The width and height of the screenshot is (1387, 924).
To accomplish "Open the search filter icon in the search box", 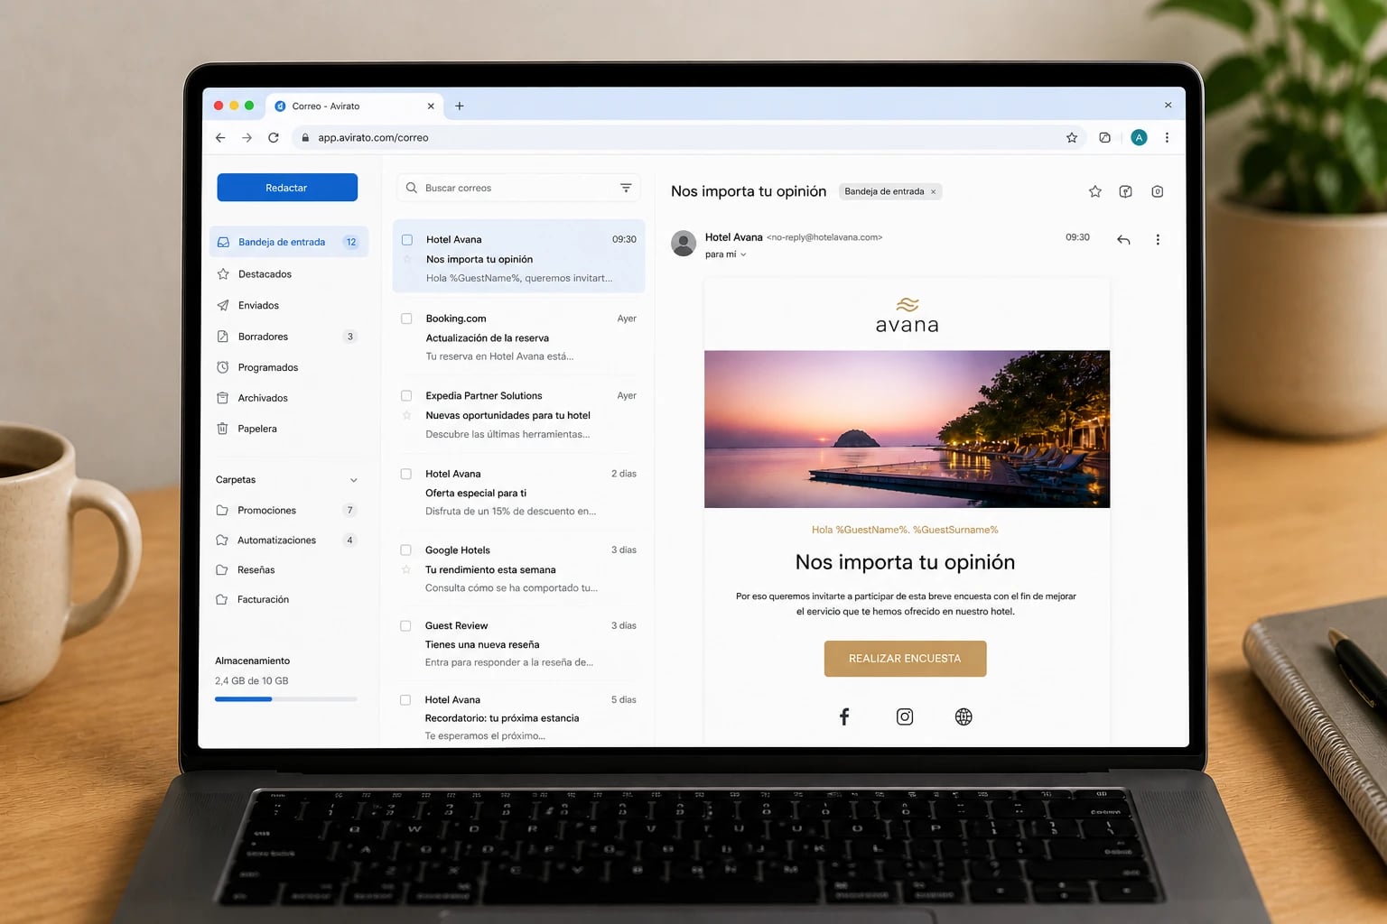I will (x=626, y=188).
